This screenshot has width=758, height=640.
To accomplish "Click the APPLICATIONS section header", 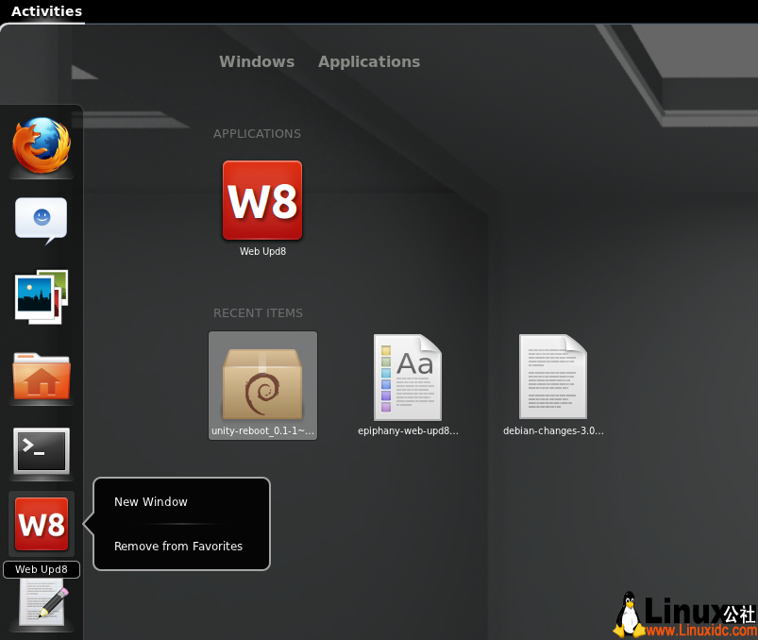I will tap(257, 134).
